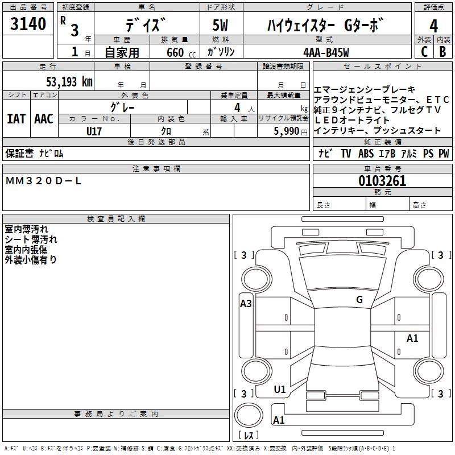Click the 登録番号 header
Screen dimensions: 455x455
pyautogui.click(x=204, y=66)
